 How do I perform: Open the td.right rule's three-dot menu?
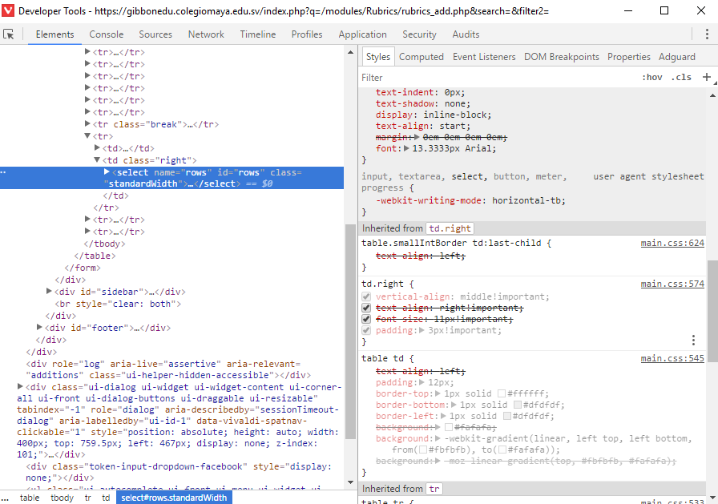pyautogui.click(x=693, y=340)
